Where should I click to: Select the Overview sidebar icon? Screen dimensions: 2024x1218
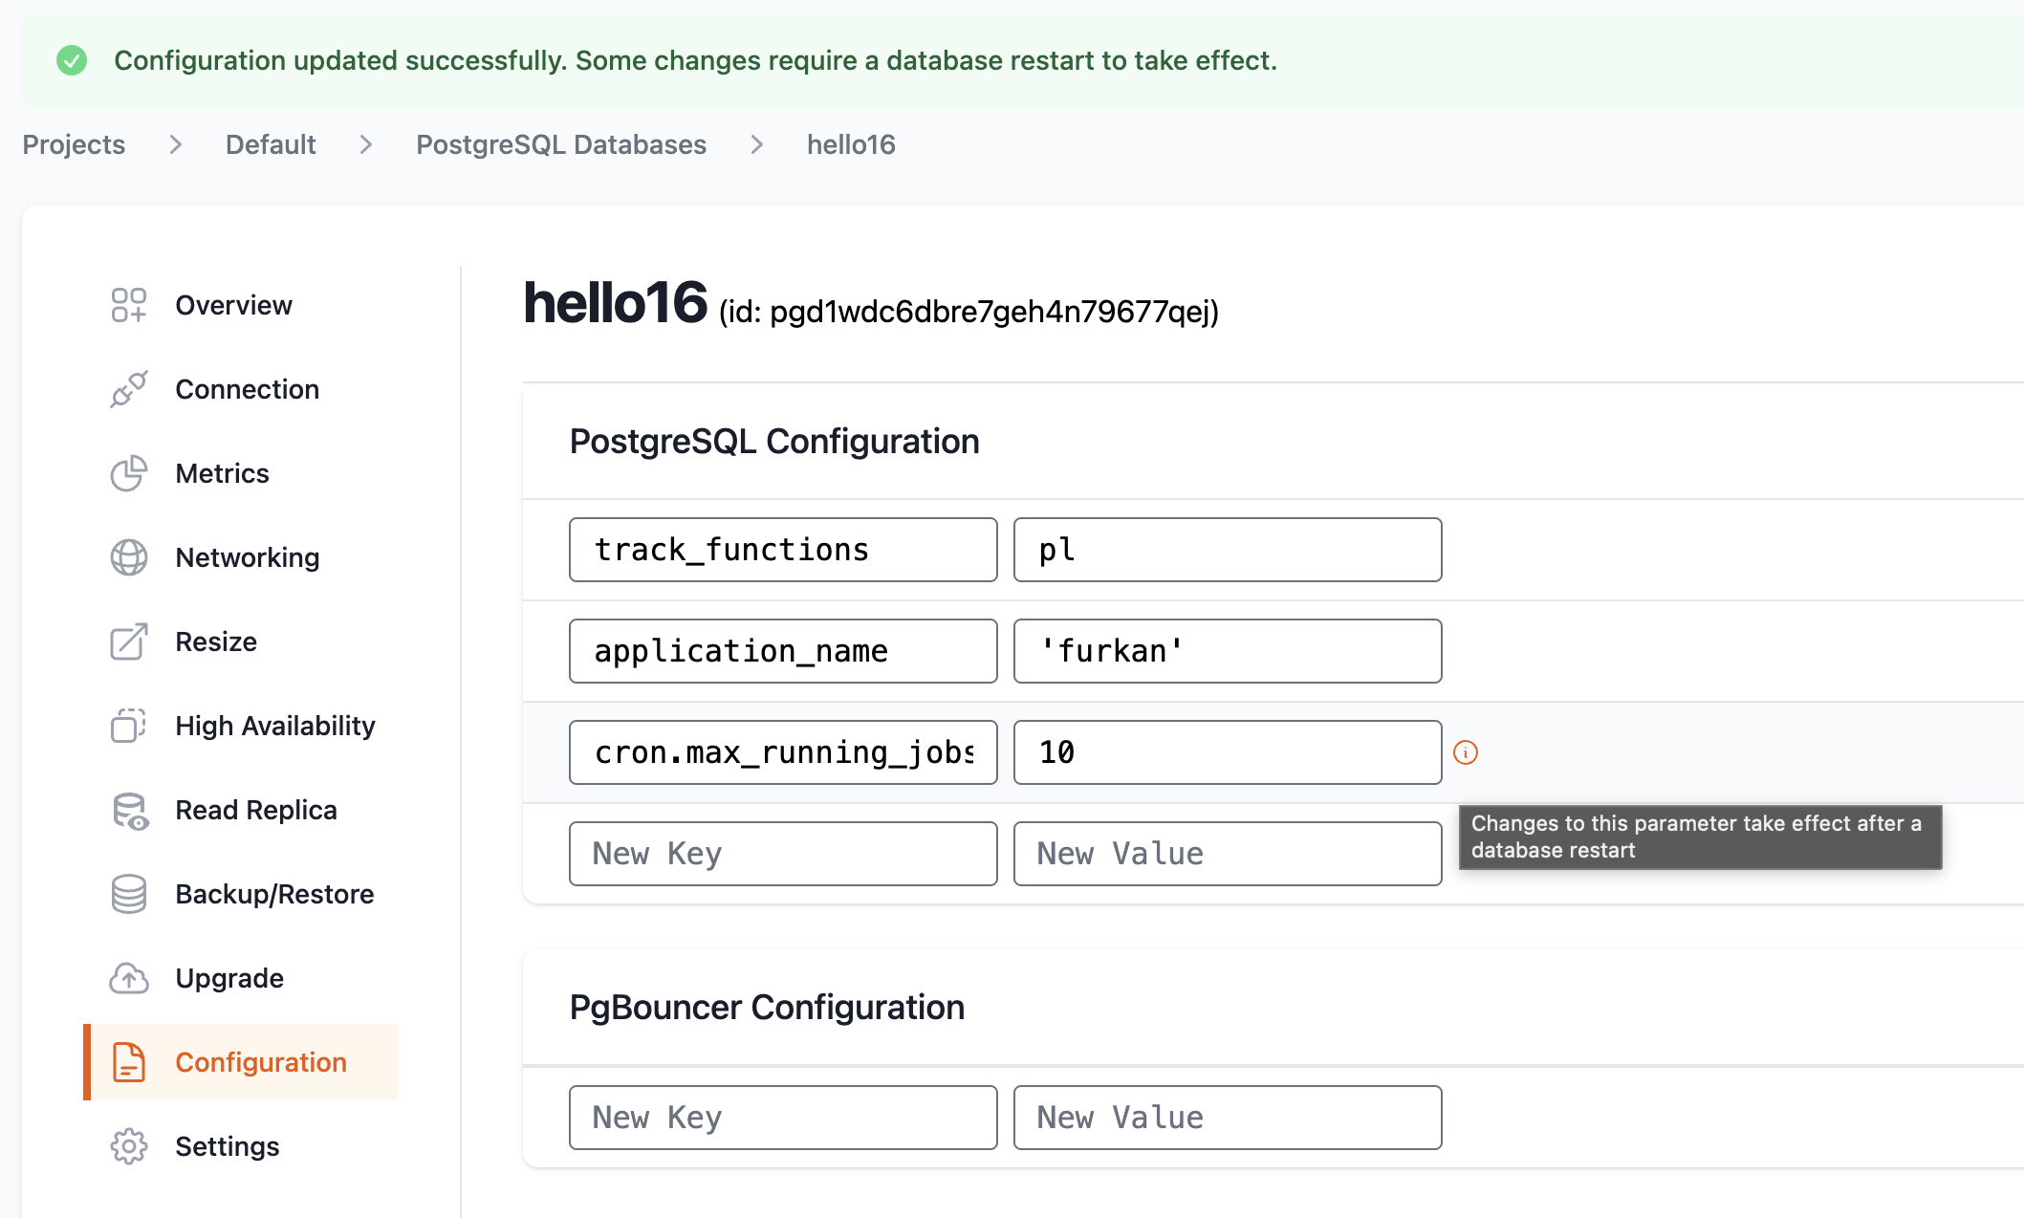coord(128,304)
